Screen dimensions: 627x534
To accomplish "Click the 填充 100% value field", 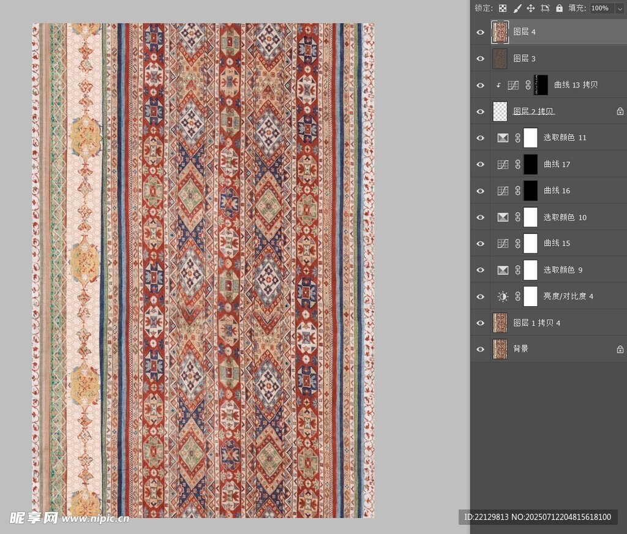I will point(600,8).
